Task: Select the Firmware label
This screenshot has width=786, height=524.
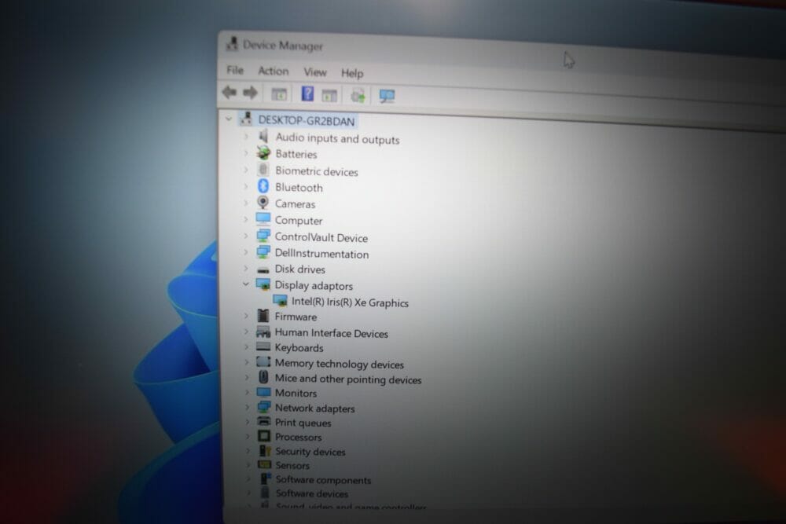Action: [296, 317]
